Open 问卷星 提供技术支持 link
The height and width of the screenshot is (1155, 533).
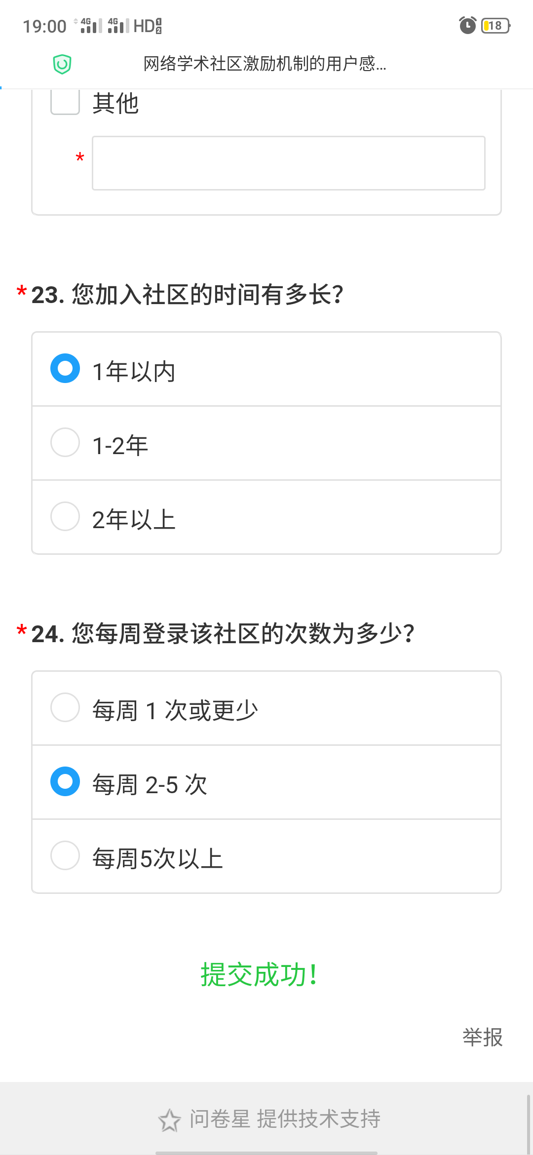pos(285,1119)
